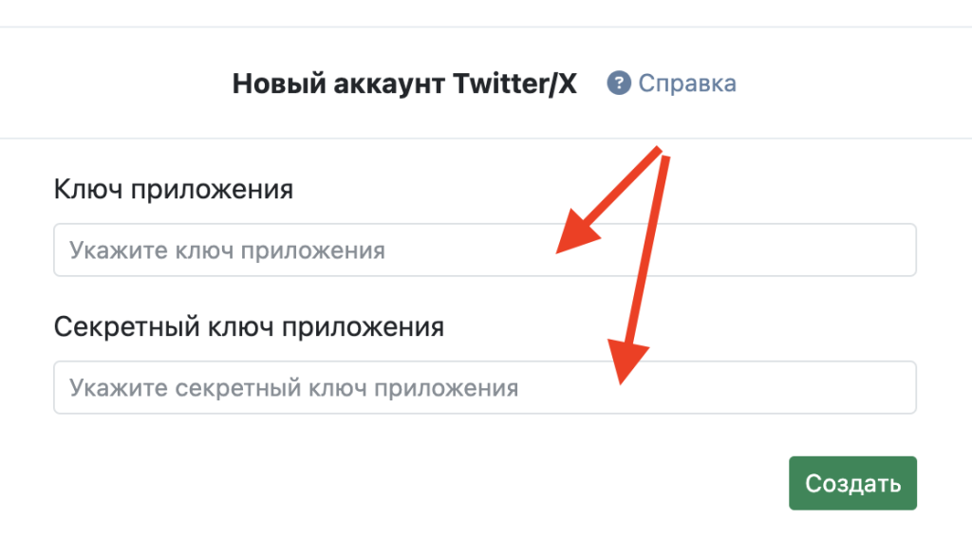This screenshot has height=538, width=972.
Task: Click the "Новый аккаунт Twitter/X" heading
Action: click(404, 83)
